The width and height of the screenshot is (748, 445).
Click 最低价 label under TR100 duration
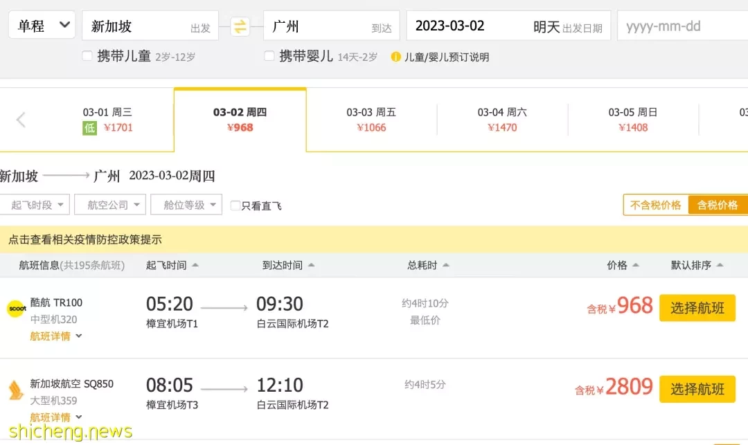(425, 320)
